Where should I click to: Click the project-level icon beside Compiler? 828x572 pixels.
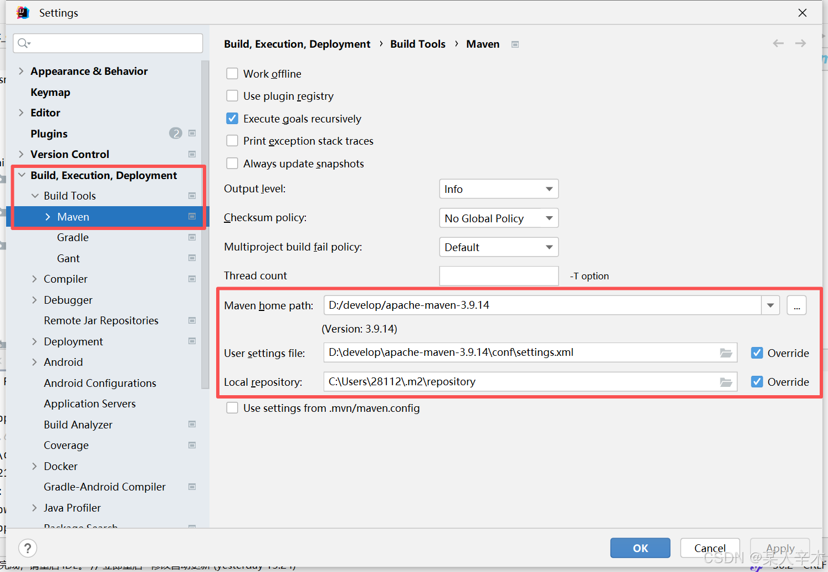(x=192, y=279)
